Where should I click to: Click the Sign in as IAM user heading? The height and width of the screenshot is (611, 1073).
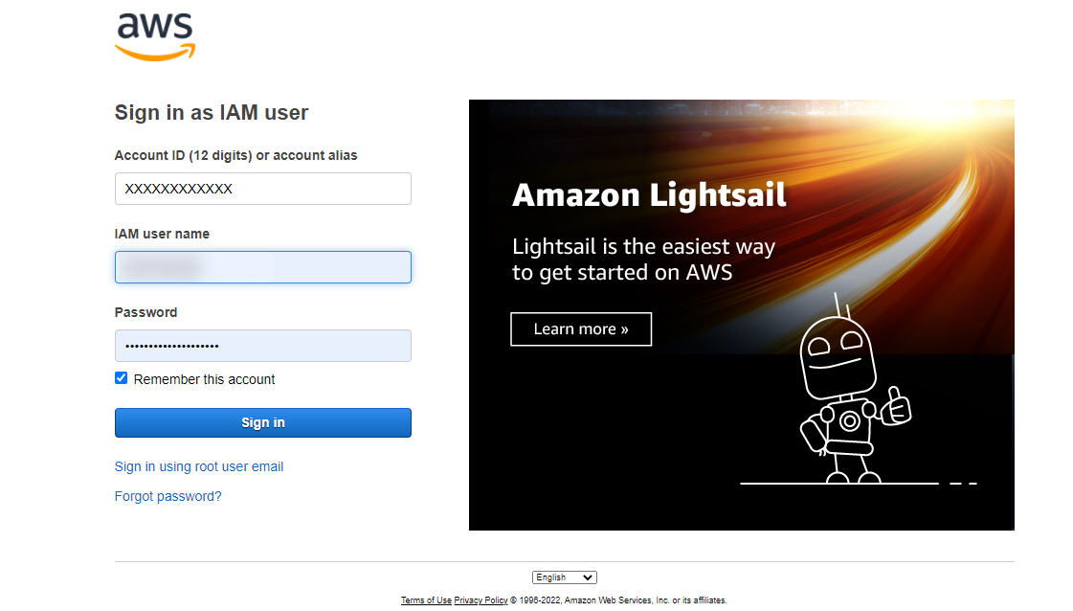212,112
